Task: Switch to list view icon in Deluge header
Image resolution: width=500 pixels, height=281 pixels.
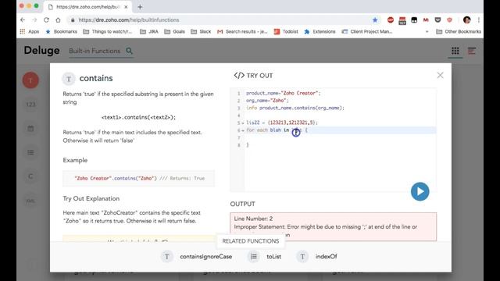Action: (x=472, y=51)
